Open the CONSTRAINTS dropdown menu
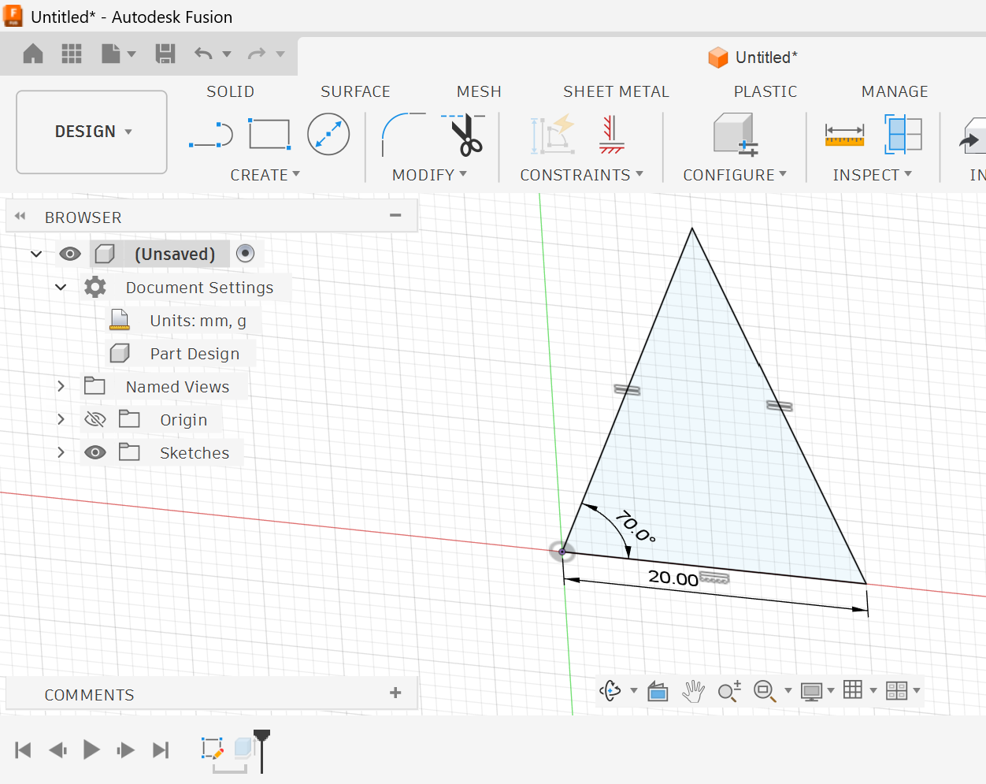The height and width of the screenshot is (784, 986). point(582,175)
